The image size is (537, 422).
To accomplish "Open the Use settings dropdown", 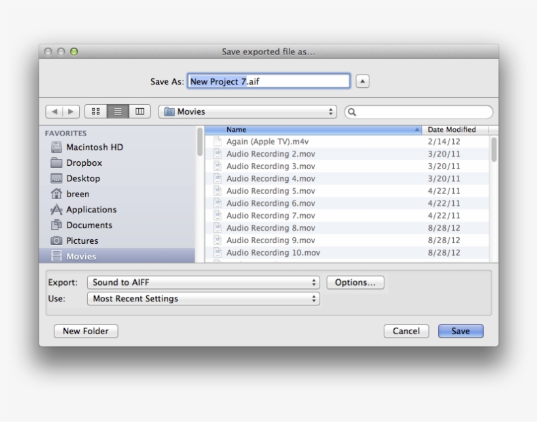I will [x=203, y=298].
